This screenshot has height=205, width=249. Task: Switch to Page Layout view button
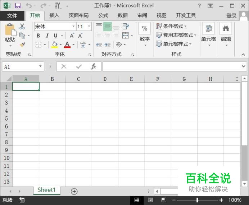tap(150, 200)
